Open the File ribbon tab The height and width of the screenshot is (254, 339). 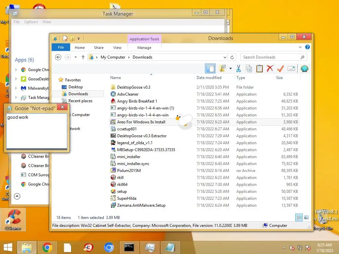(x=61, y=47)
